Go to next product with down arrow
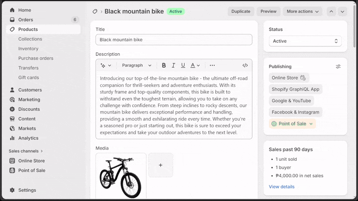Image resolution: width=358 pixels, height=201 pixels. 342,12
